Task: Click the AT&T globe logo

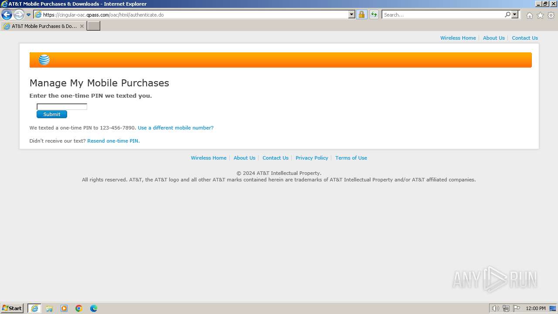Action: click(x=44, y=60)
